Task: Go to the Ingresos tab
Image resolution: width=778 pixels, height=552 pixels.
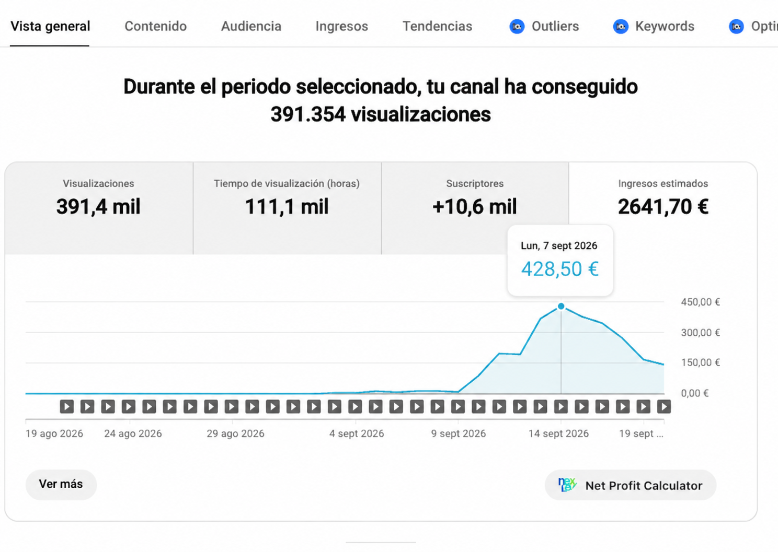Action: [x=341, y=26]
